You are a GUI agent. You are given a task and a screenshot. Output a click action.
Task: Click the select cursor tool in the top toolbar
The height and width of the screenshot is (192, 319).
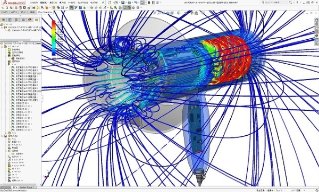[142, 3]
